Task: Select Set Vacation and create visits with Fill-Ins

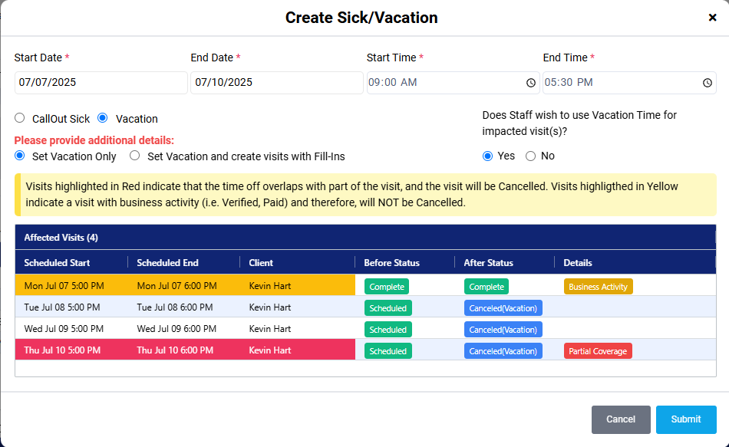Action: 135,156
